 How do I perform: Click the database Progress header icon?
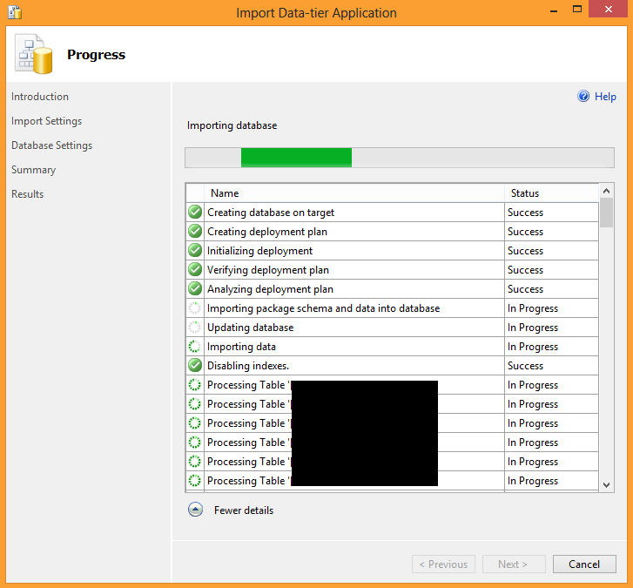tap(32, 55)
